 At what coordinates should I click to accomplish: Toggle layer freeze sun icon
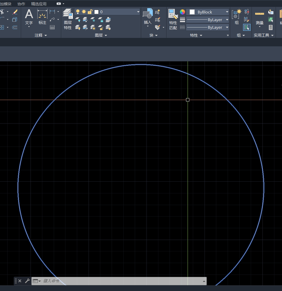[x=84, y=12]
